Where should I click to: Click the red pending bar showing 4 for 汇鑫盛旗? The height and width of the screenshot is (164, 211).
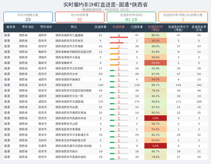click(119, 37)
